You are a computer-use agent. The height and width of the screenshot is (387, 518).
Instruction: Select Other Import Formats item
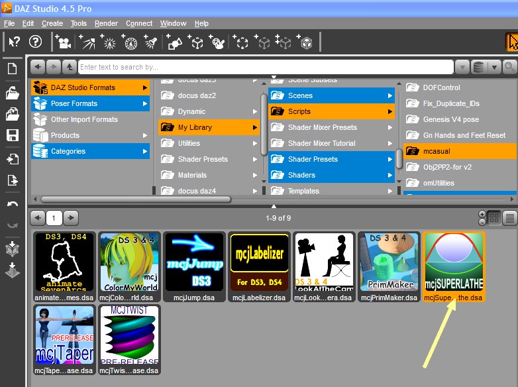pyautogui.click(x=91, y=119)
